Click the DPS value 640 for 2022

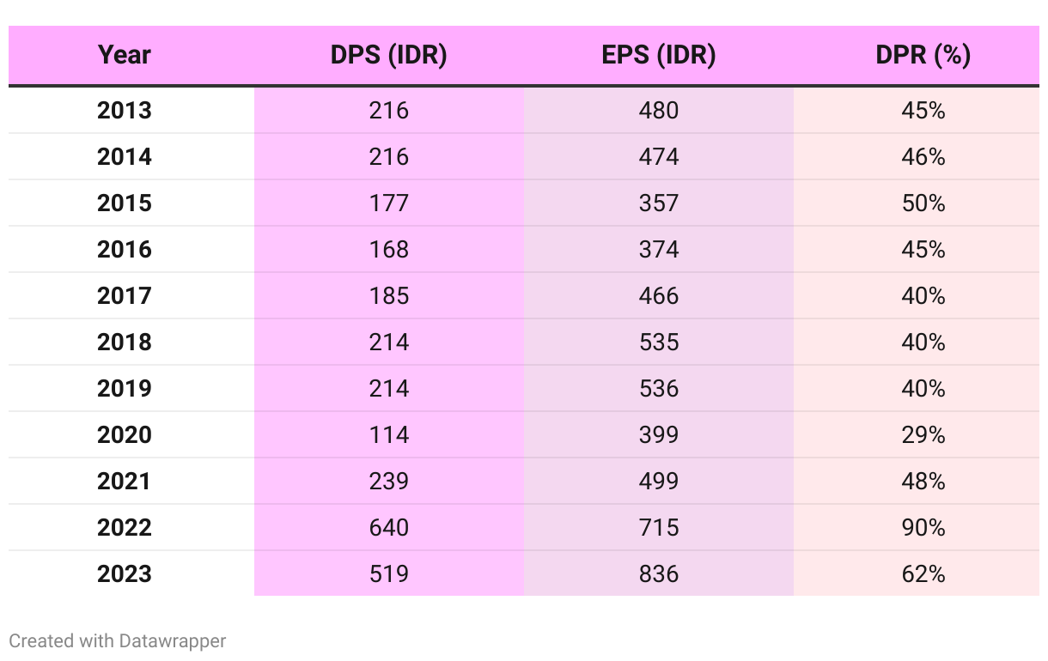pyautogui.click(x=388, y=527)
